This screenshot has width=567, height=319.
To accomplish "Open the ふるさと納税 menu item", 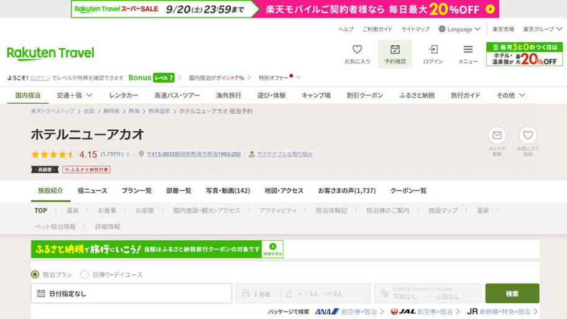I will [417, 95].
